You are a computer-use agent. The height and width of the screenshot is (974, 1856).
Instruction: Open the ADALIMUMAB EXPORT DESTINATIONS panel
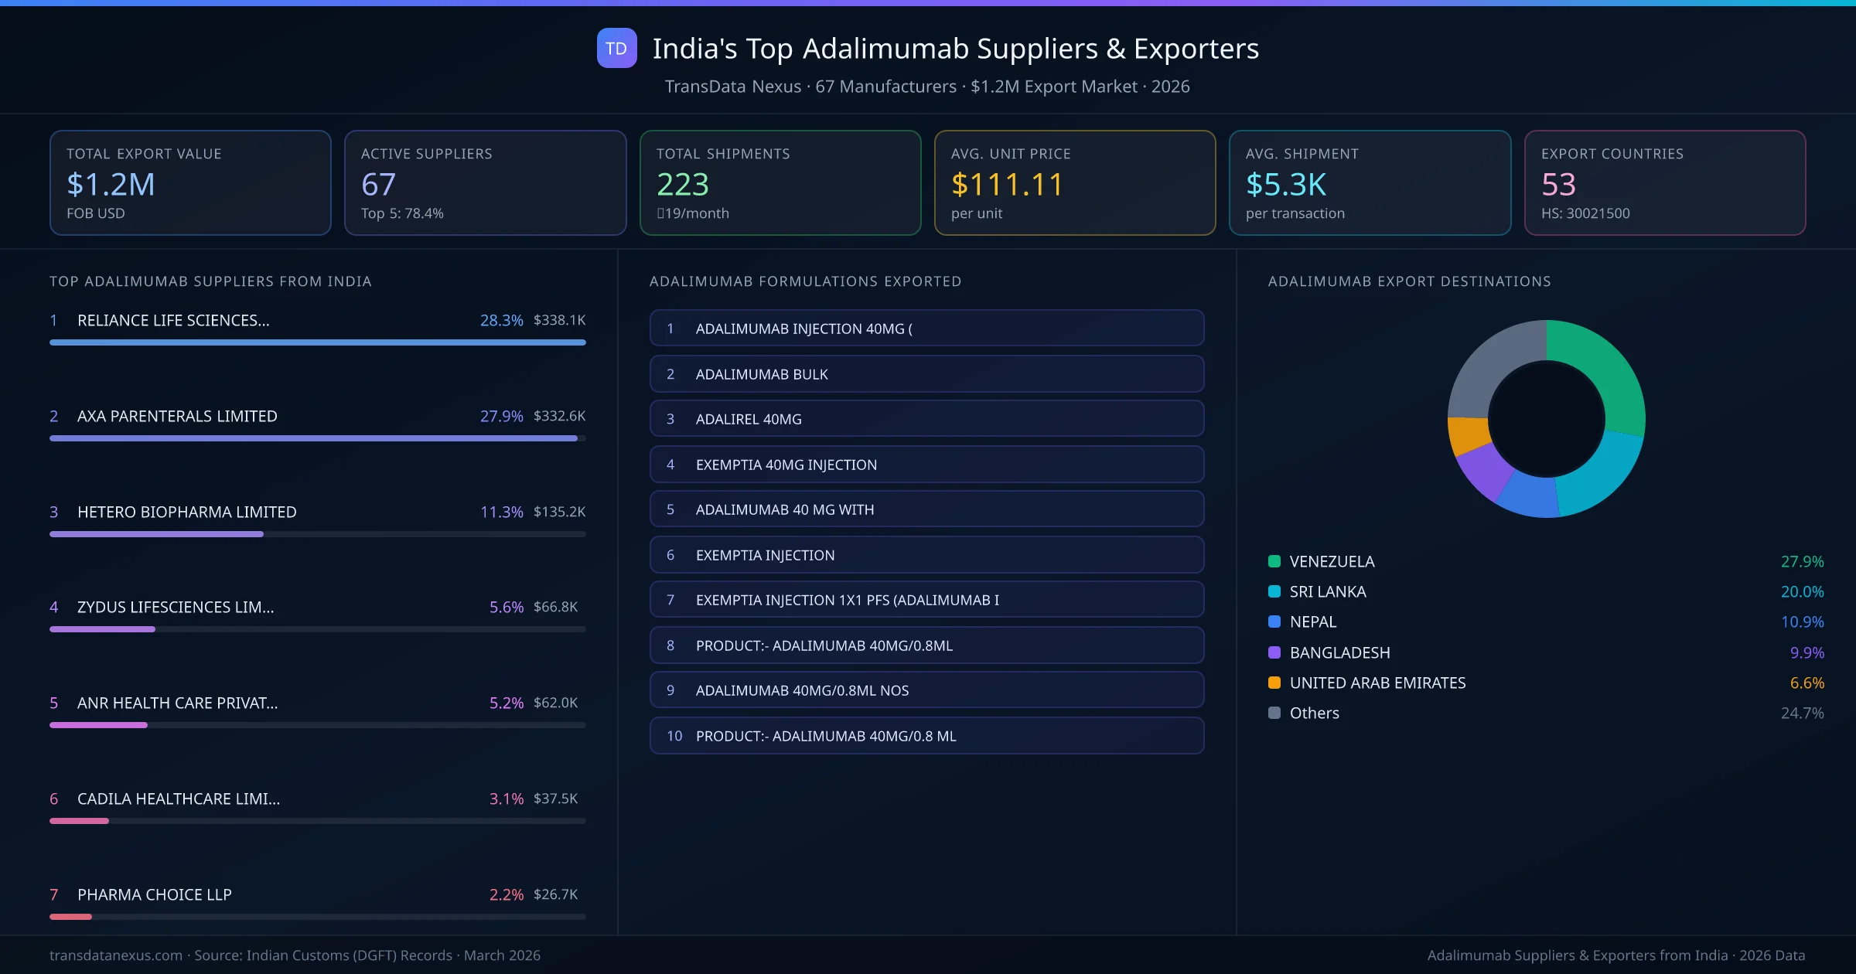pyautogui.click(x=1409, y=281)
